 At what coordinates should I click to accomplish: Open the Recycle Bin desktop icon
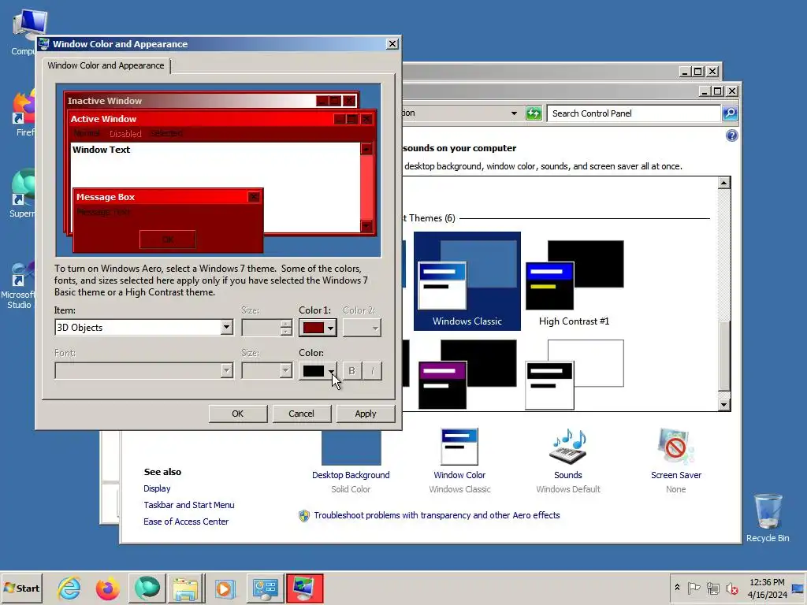click(x=768, y=517)
